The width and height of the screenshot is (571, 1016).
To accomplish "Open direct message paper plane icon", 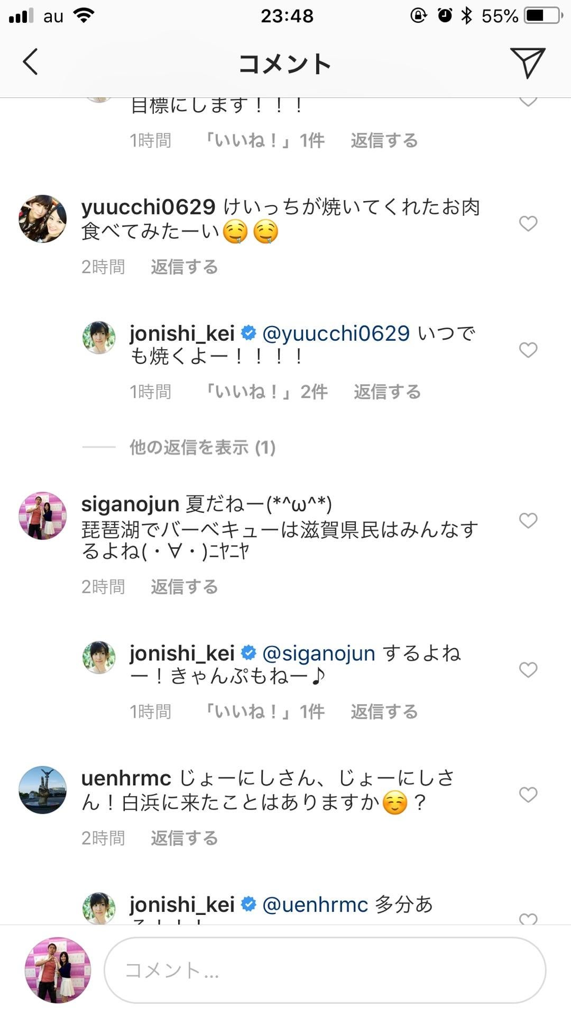I will click(x=527, y=62).
